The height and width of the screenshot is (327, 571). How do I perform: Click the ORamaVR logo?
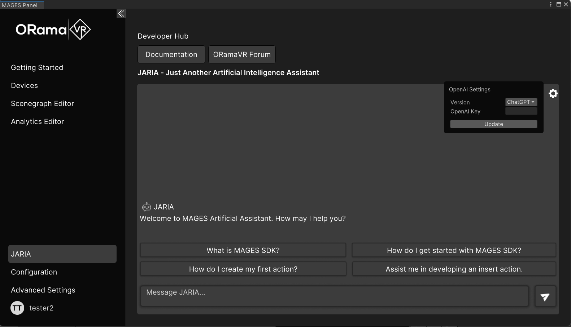53,30
